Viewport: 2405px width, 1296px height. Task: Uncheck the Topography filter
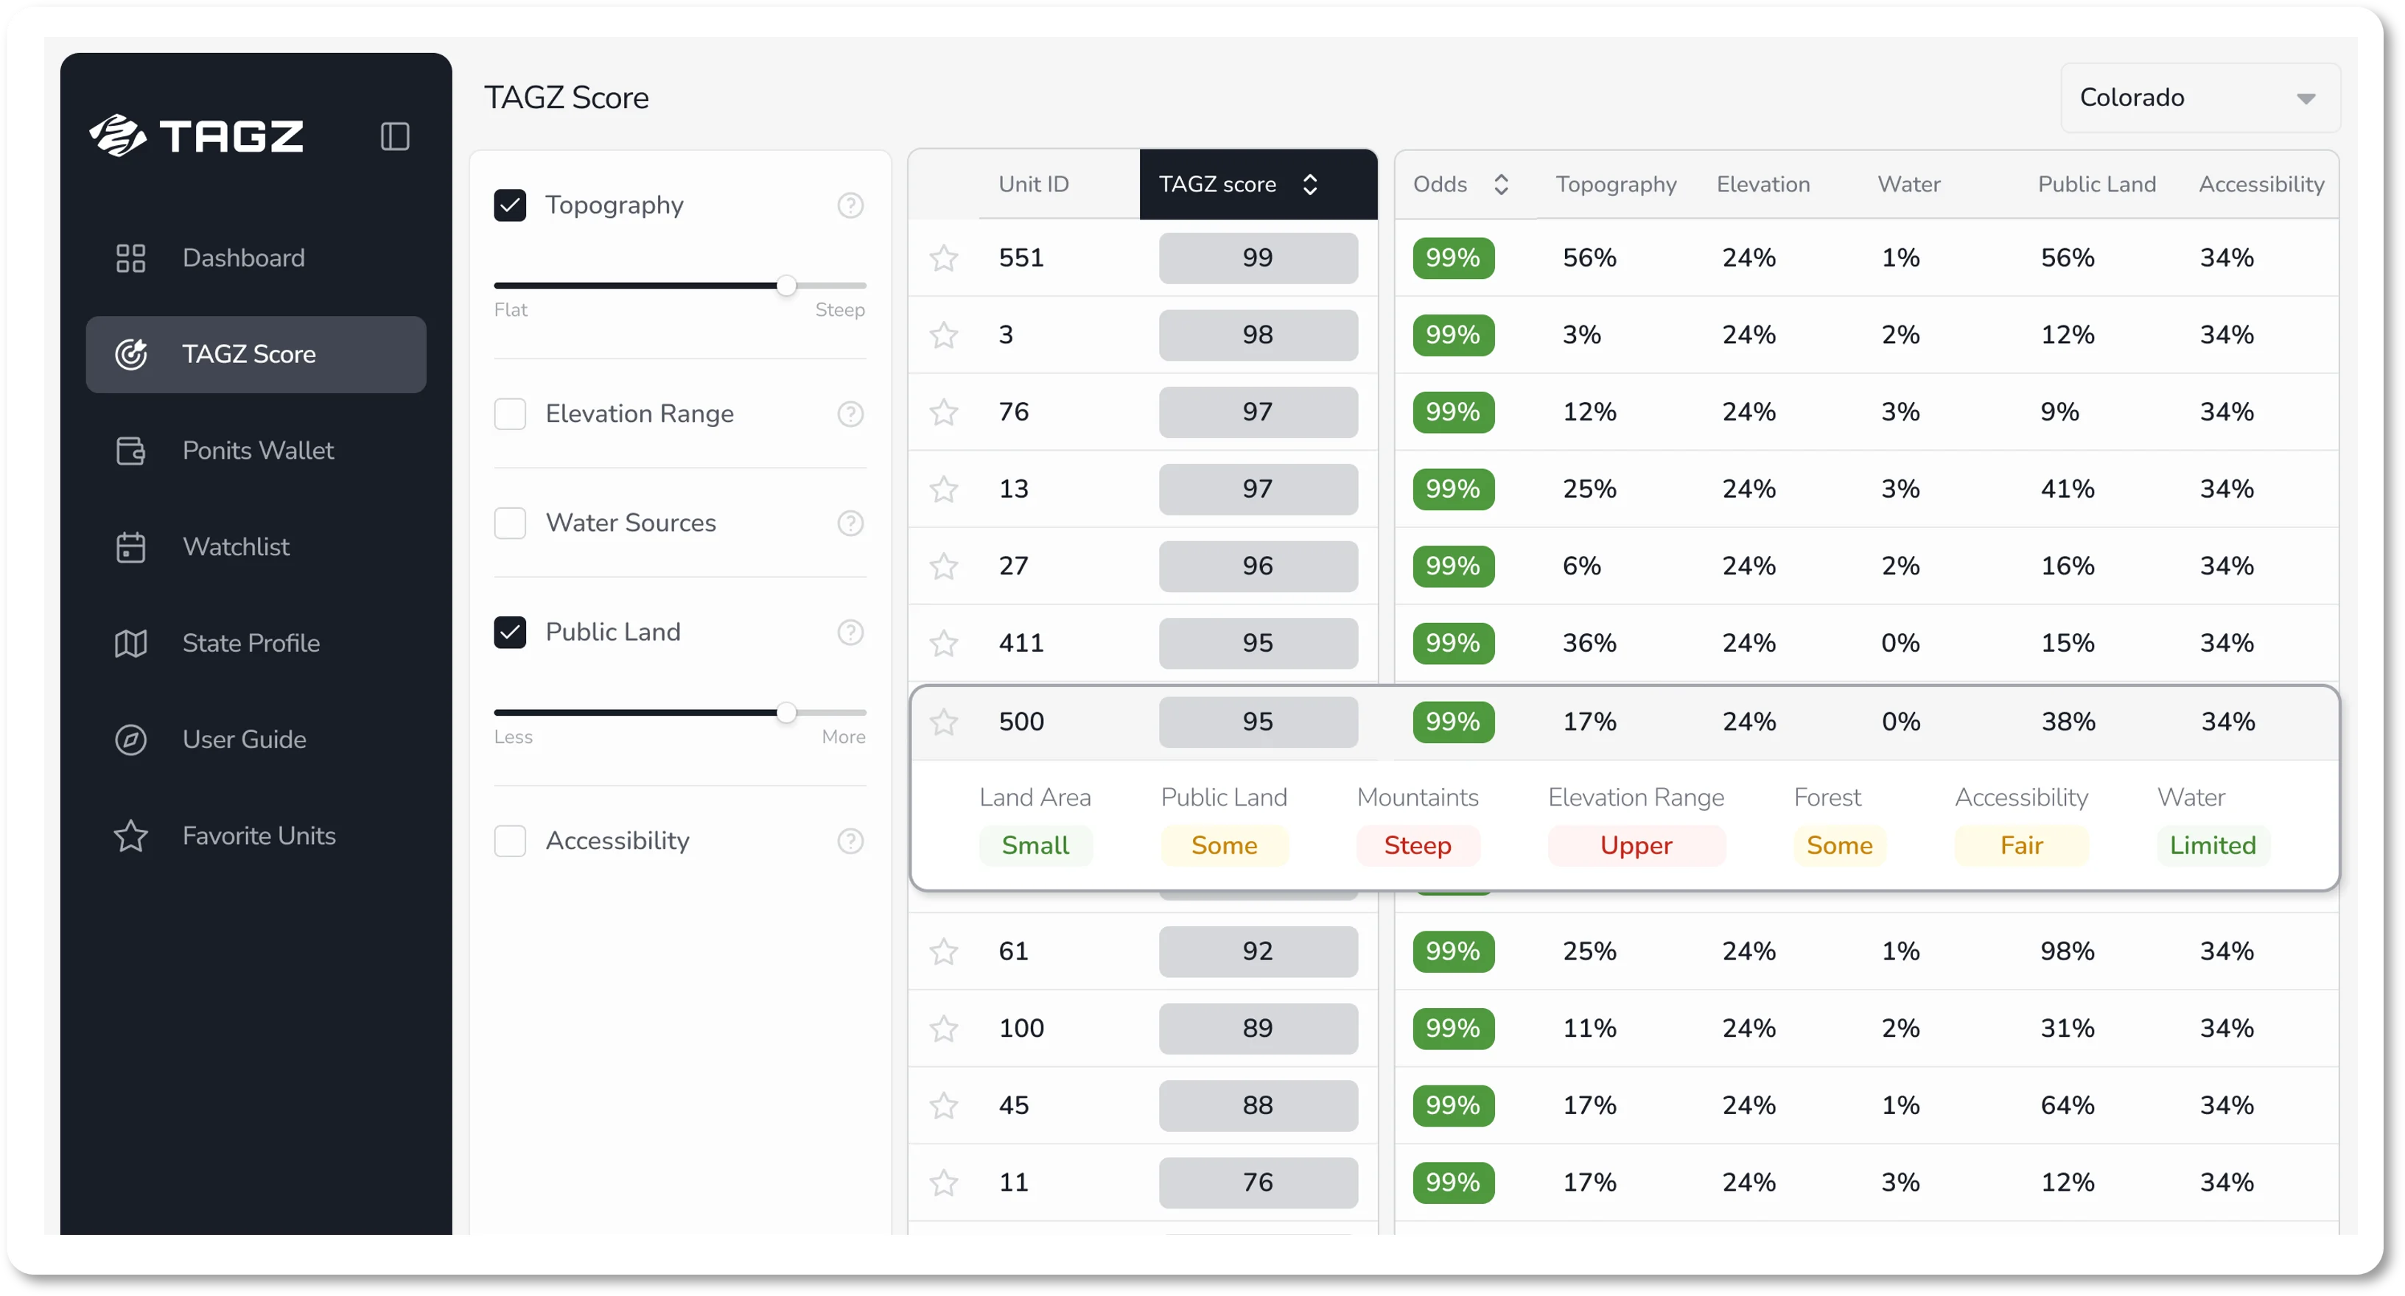[511, 204]
